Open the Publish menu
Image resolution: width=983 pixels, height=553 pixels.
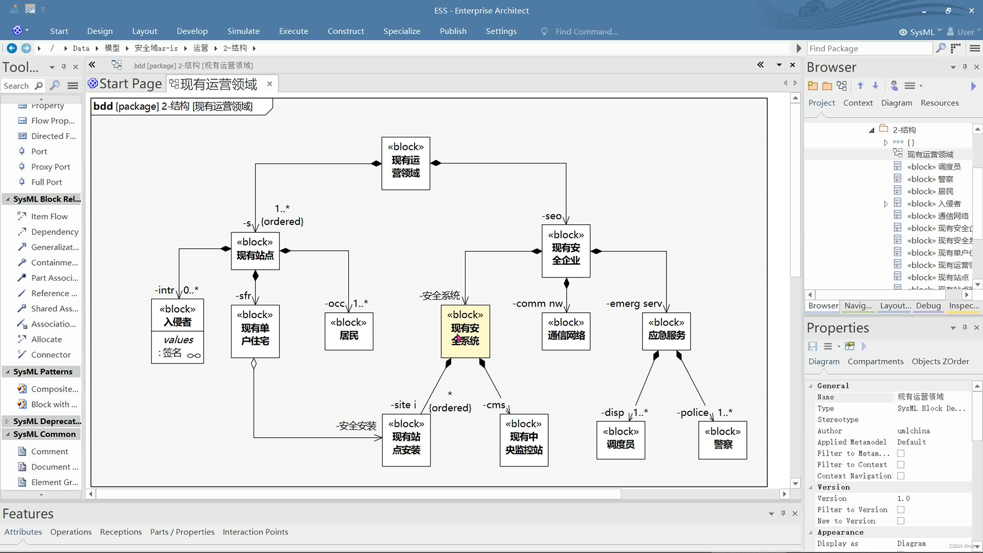pos(453,31)
